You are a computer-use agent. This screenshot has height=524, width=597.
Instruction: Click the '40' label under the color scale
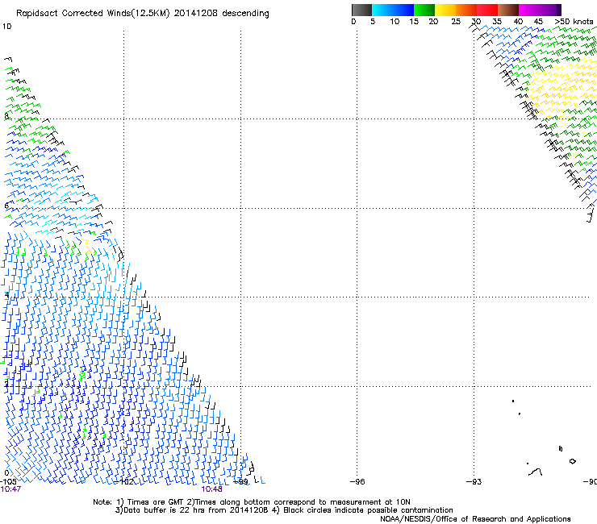(x=518, y=22)
